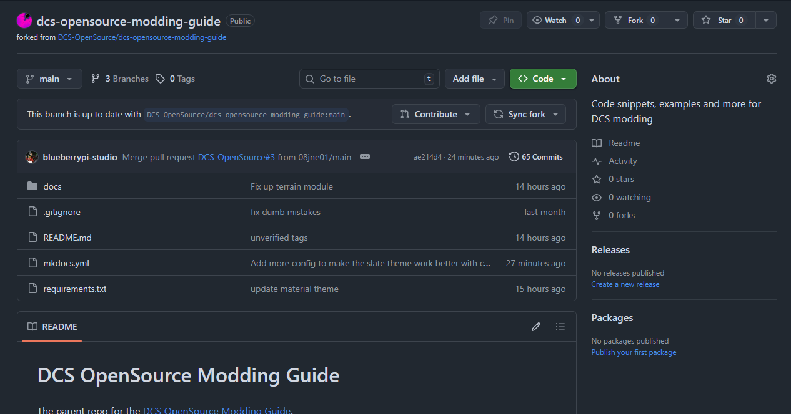Click the requirements.txt file icon
This screenshot has width=791, height=414.
(x=33, y=289)
